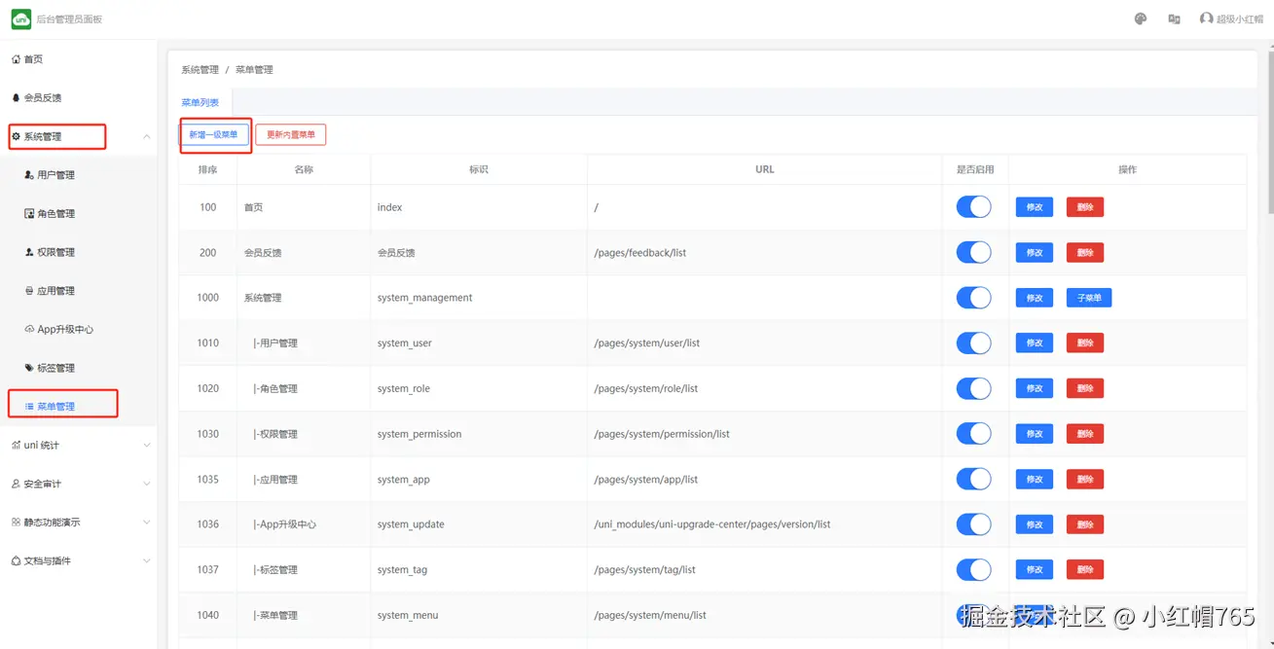
Task: Expand the uni 统计 chevron
Action: (147, 445)
